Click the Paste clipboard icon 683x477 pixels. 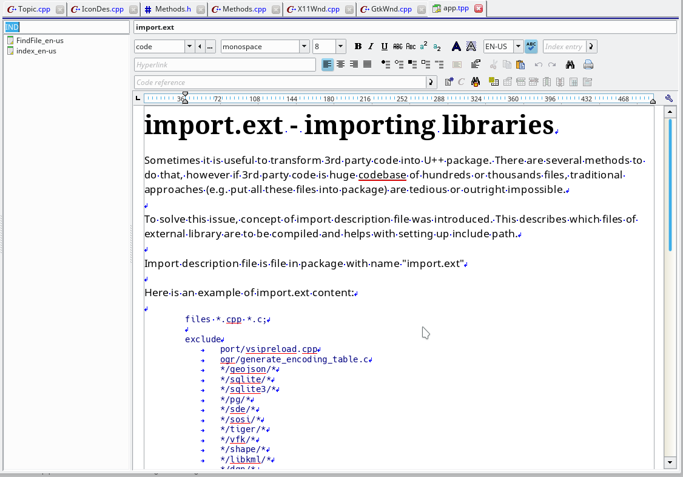pos(520,64)
